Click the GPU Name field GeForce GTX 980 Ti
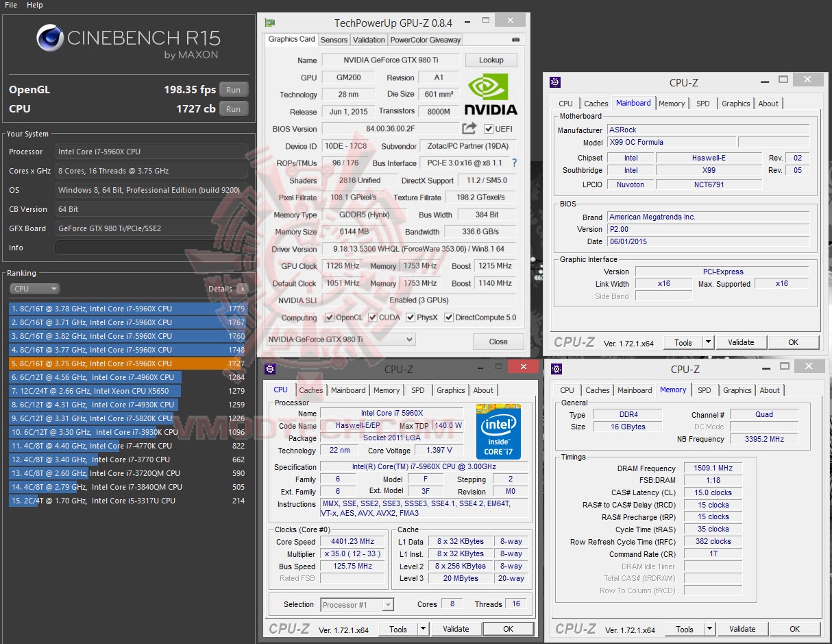The height and width of the screenshot is (644, 832). 391,60
